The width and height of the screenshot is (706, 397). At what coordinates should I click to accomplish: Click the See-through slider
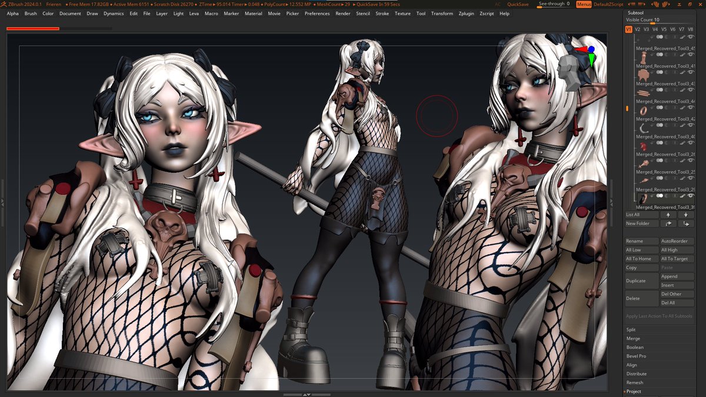[x=554, y=4]
